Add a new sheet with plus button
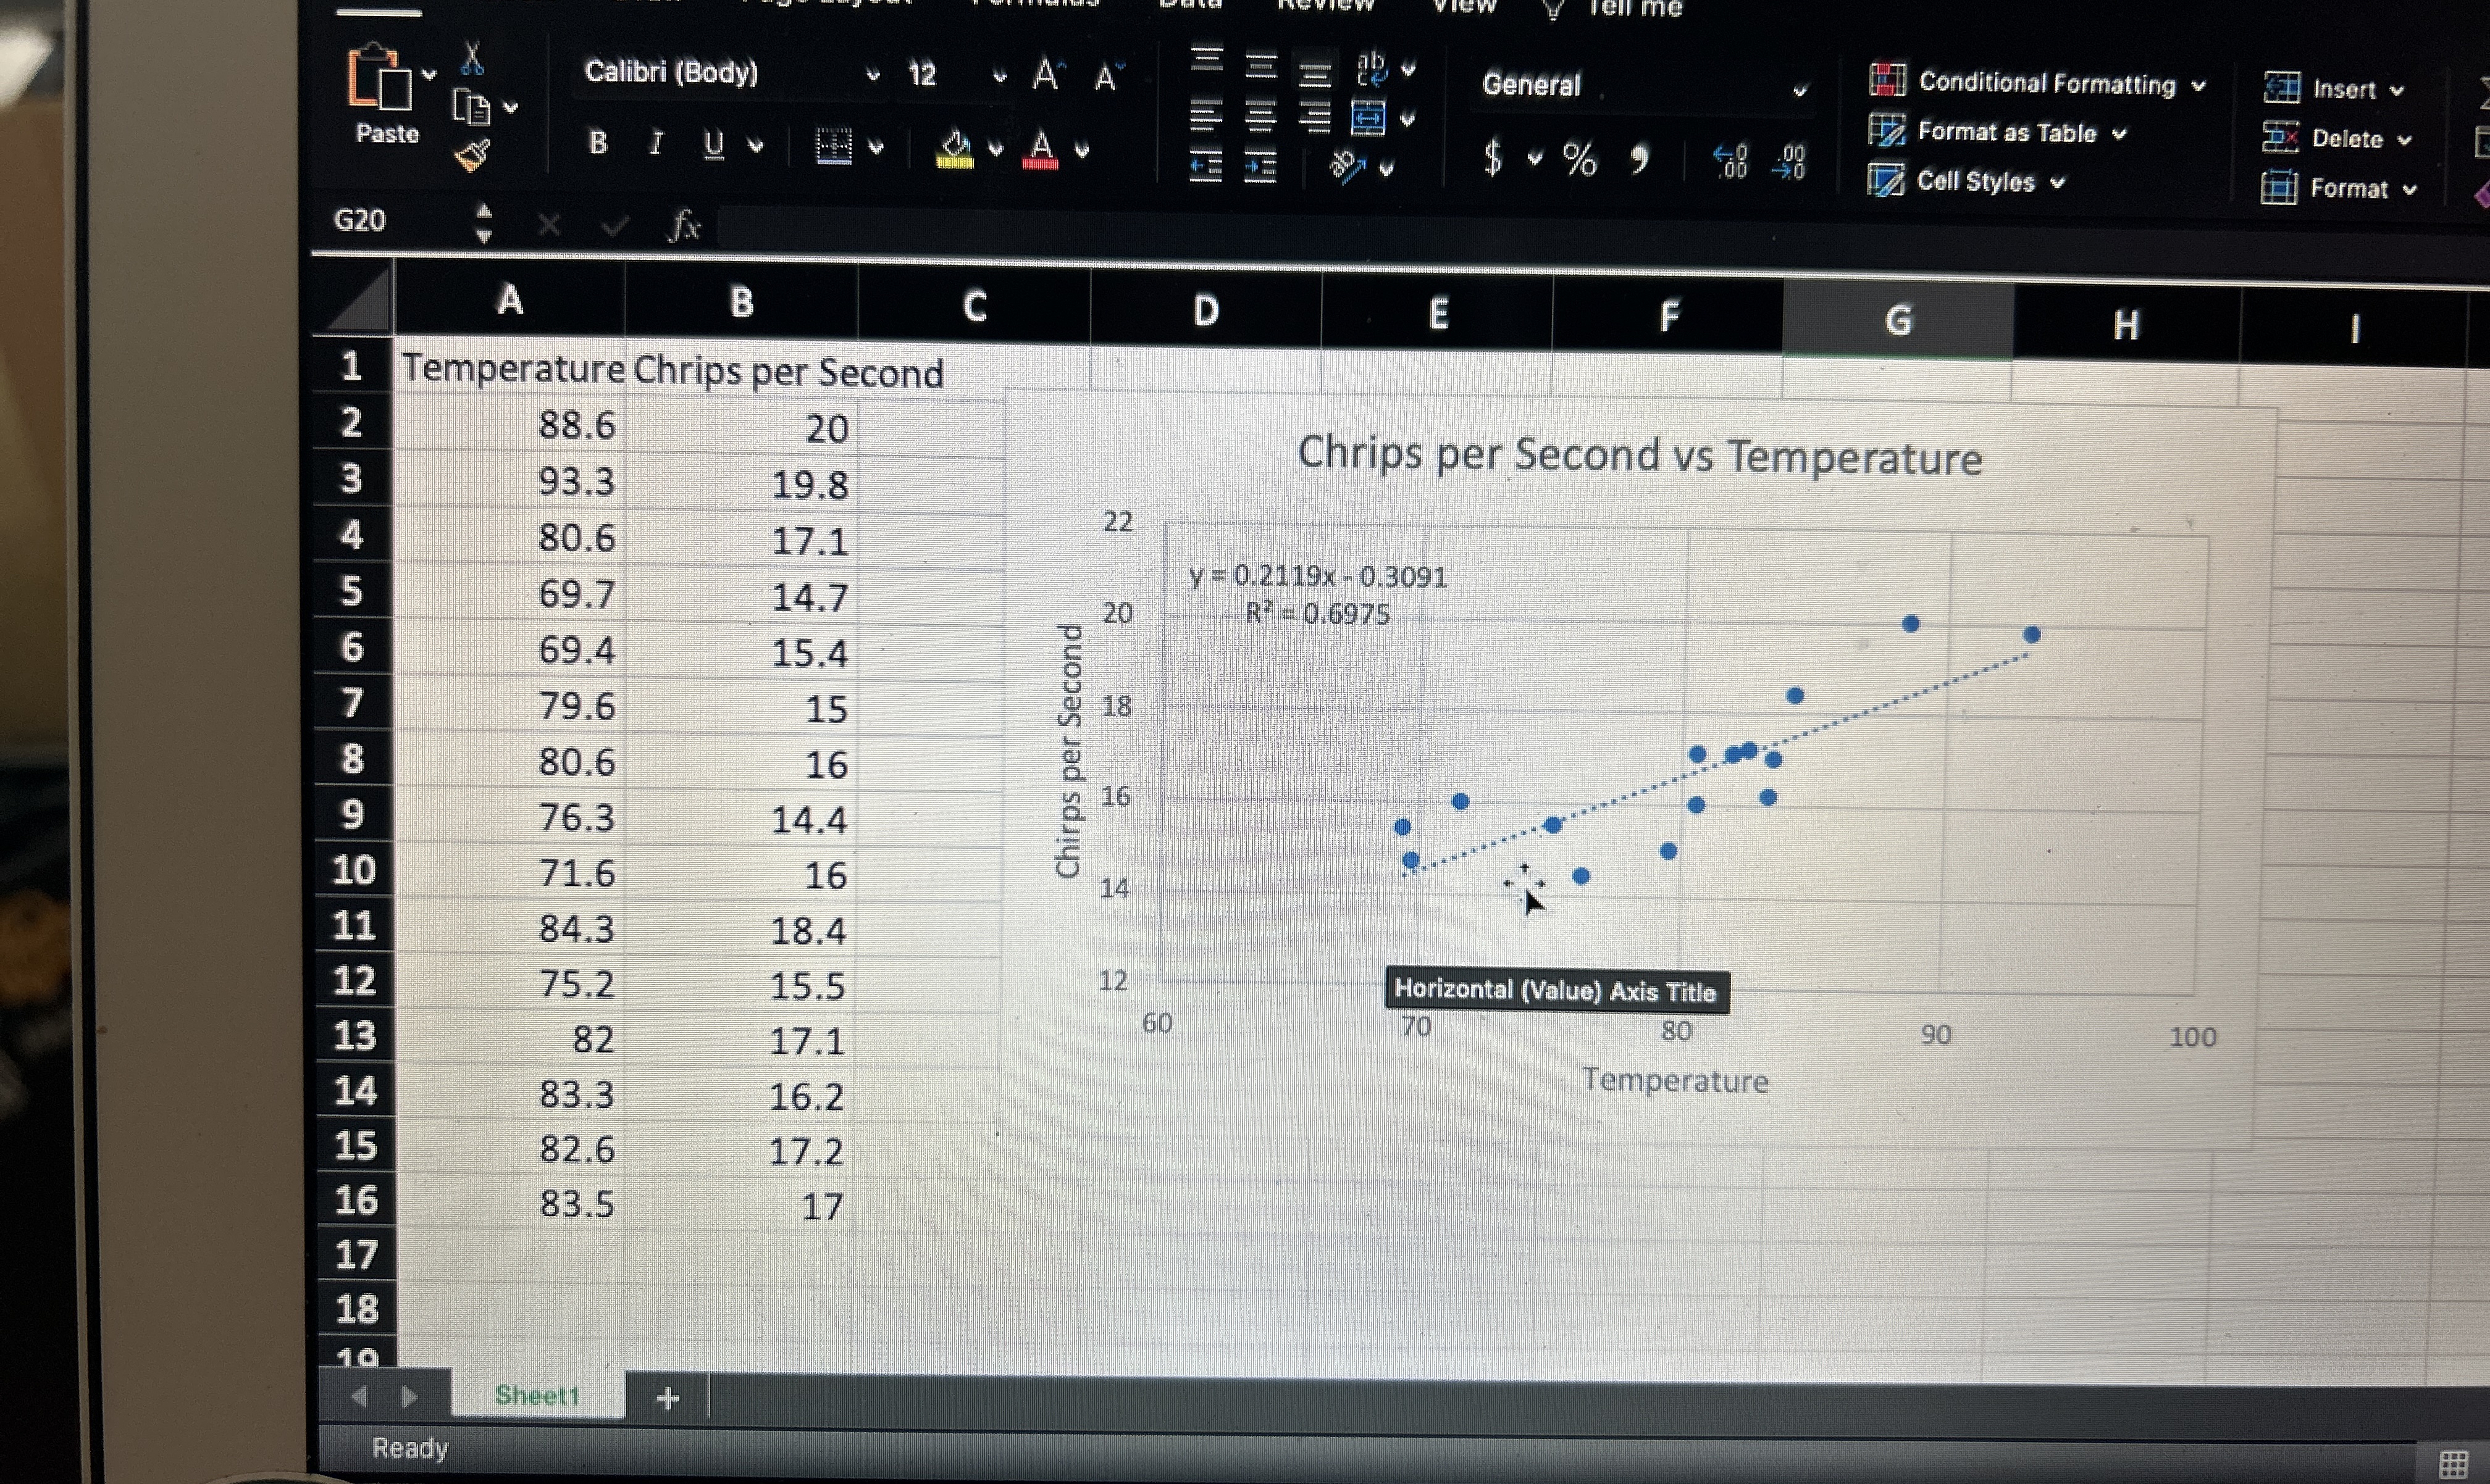Screen dimensions: 2490x1484 [x=668, y=1398]
